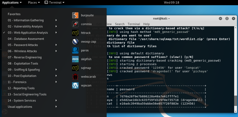Open 02 - Vulnerability Analysis category
Viewport: 238px width, 117px height.
tap(25, 26)
